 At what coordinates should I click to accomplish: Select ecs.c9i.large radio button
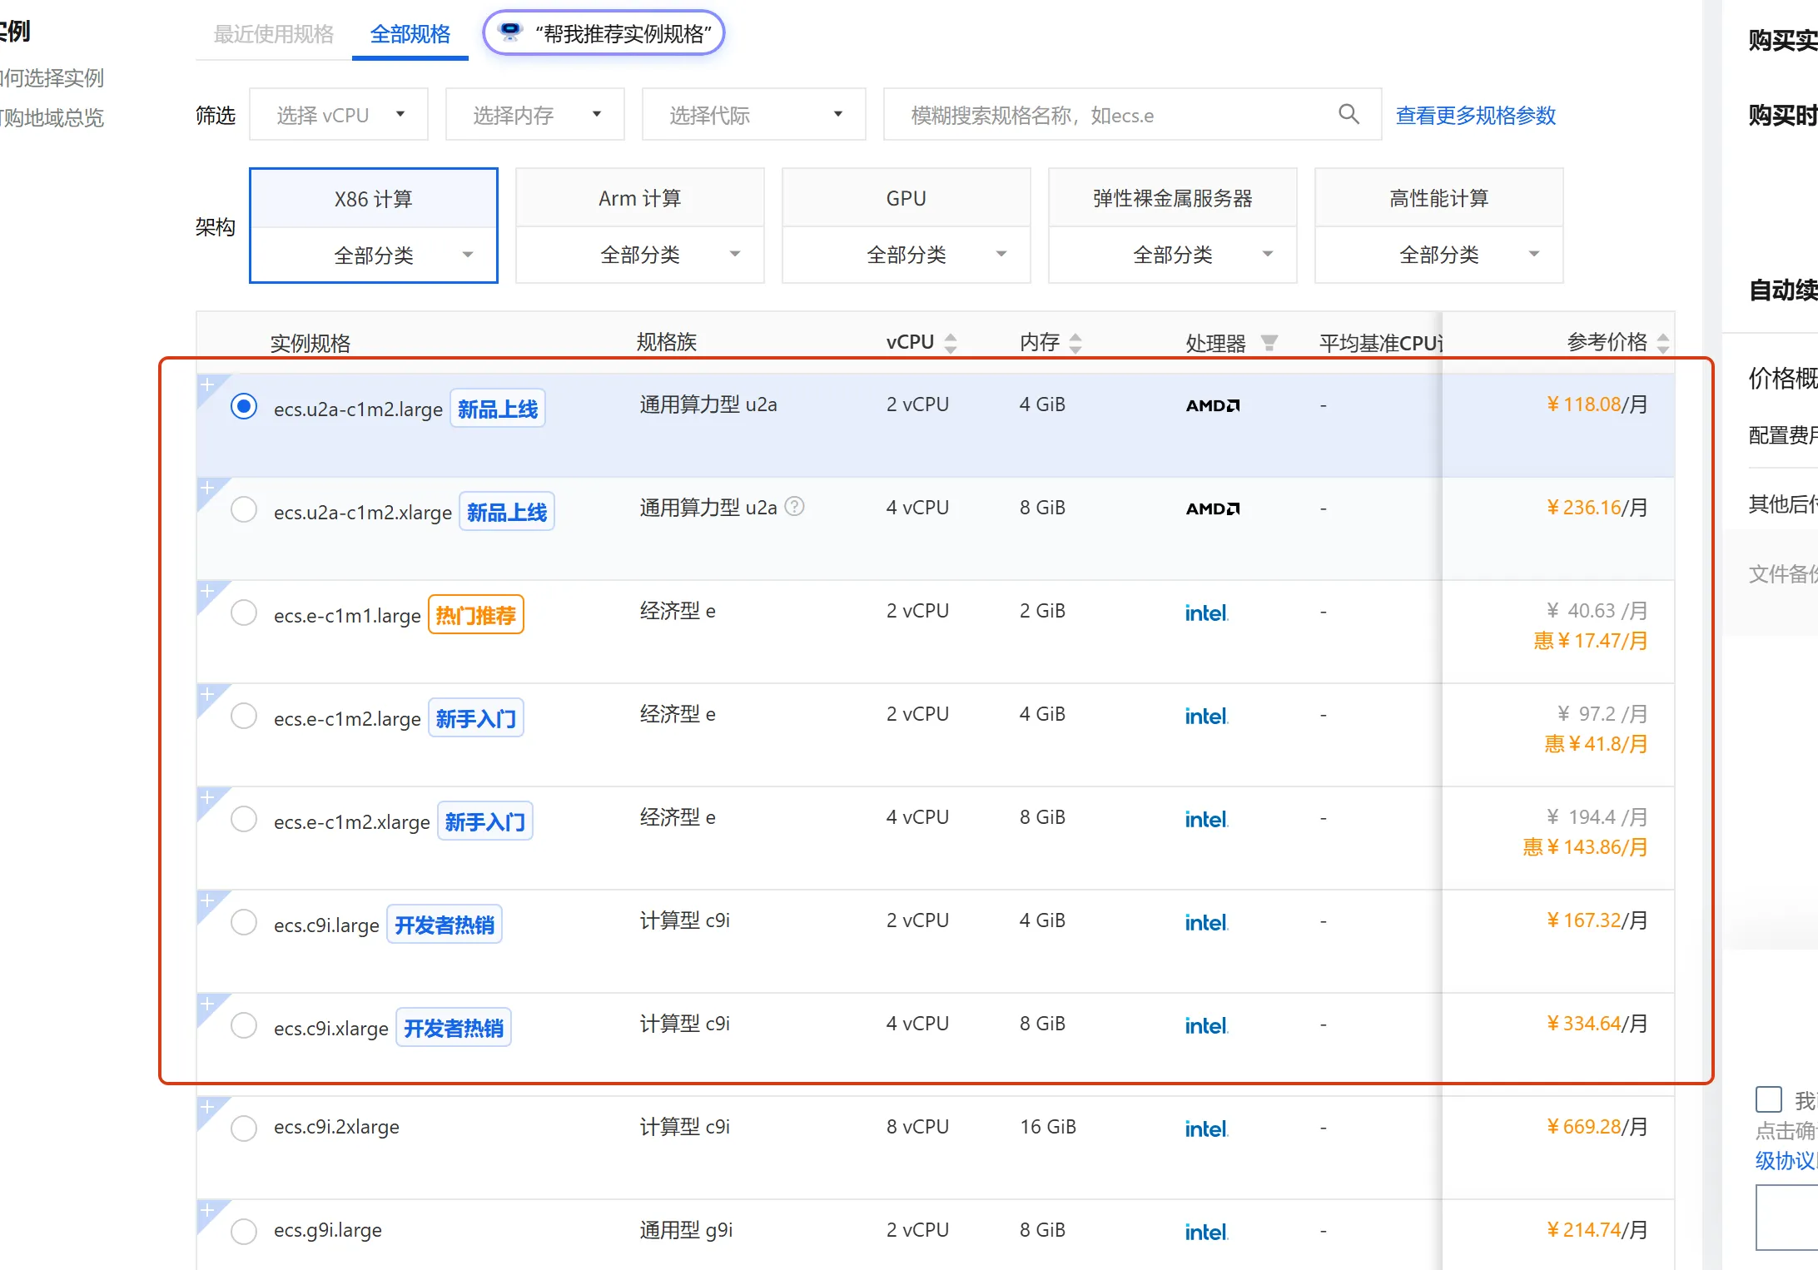tap(244, 922)
